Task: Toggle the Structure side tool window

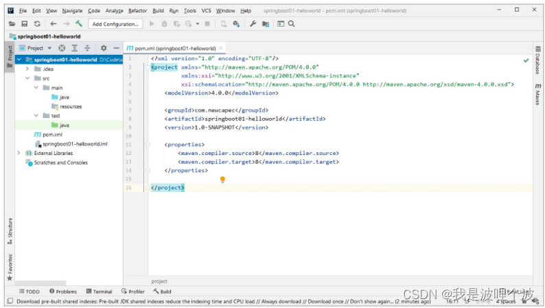Action: pos(10,230)
